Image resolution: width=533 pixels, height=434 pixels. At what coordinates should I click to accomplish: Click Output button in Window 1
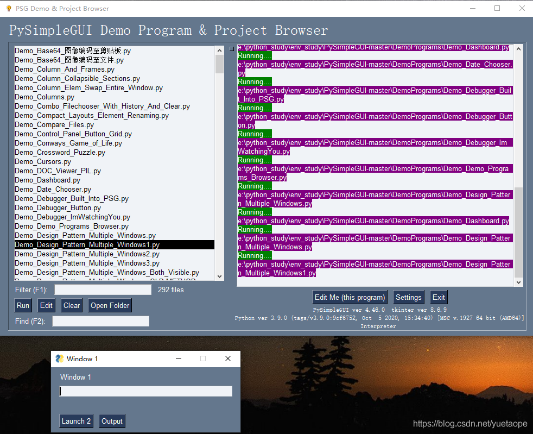pyautogui.click(x=112, y=421)
